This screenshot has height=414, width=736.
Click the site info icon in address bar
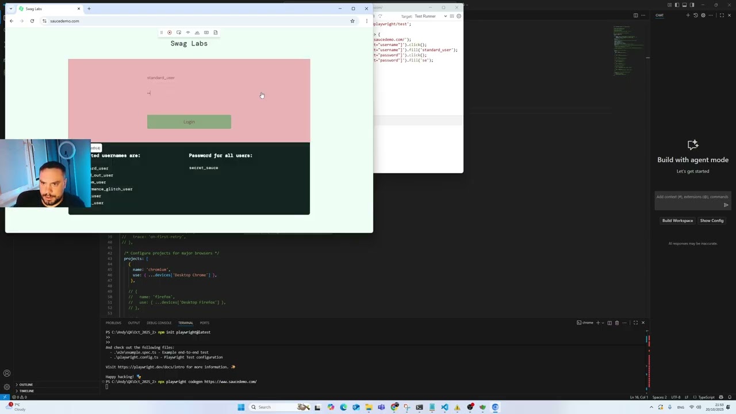coord(44,21)
